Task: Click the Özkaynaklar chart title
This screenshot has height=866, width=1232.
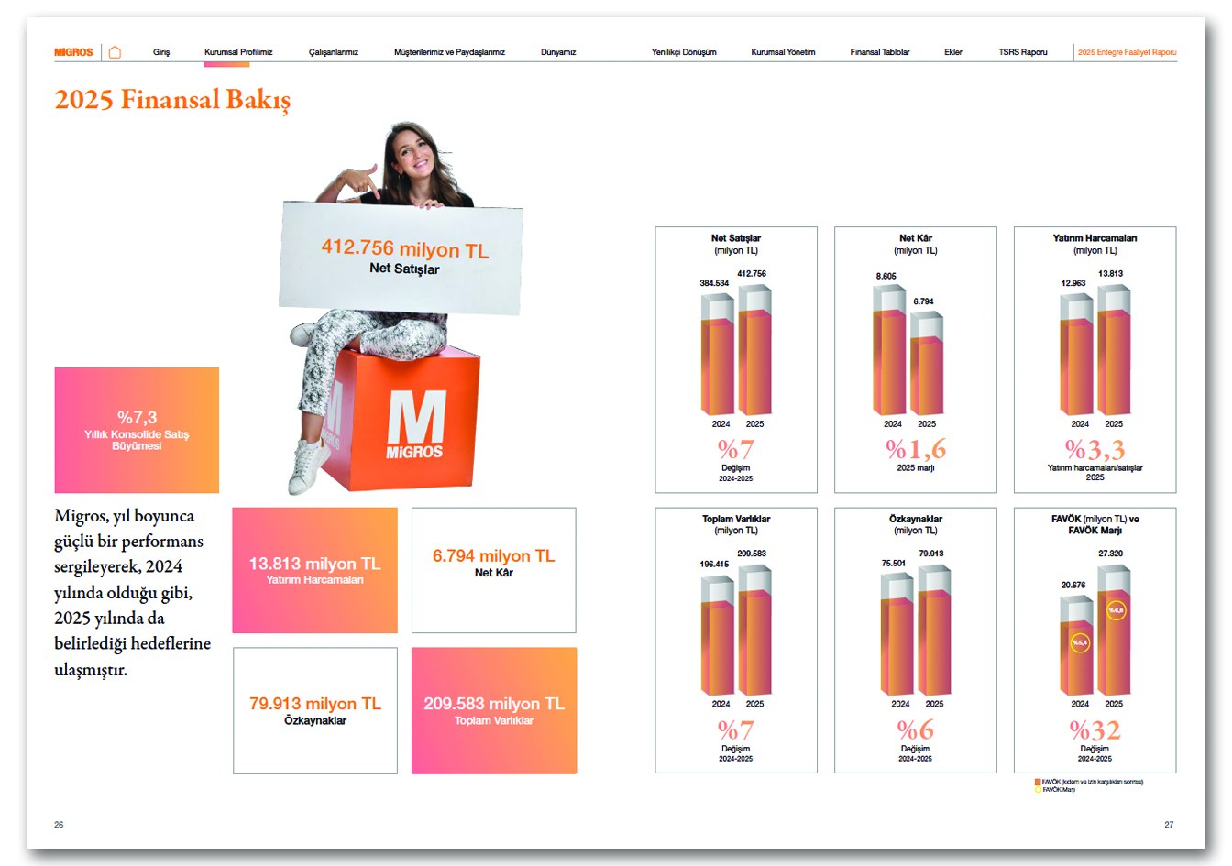Action: click(x=916, y=519)
